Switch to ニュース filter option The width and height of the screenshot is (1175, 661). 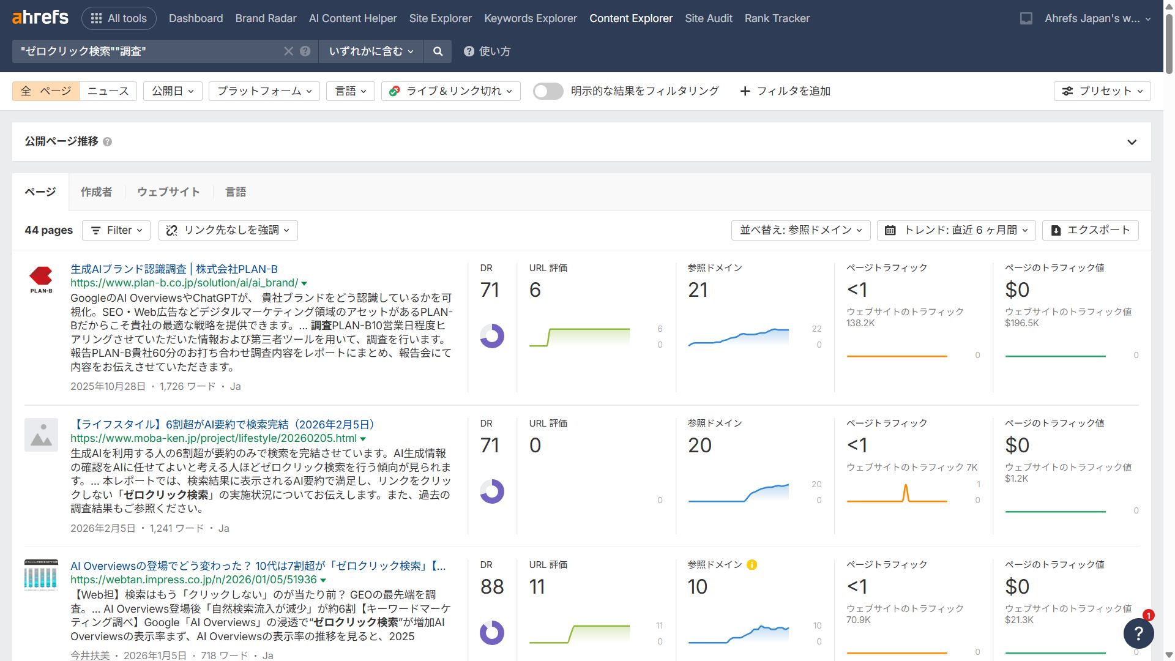(x=108, y=91)
